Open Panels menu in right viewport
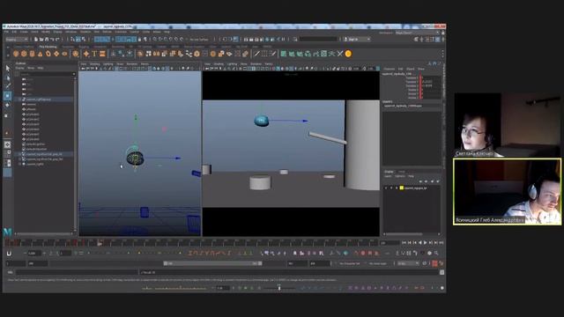The height and width of the screenshot is (317, 564). pyautogui.click(x=268, y=64)
